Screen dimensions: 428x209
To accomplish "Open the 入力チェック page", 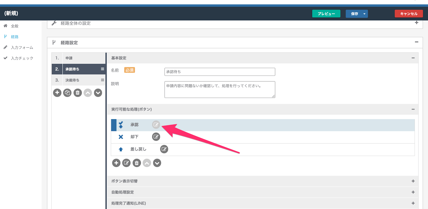I will click(x=22, y=58).
